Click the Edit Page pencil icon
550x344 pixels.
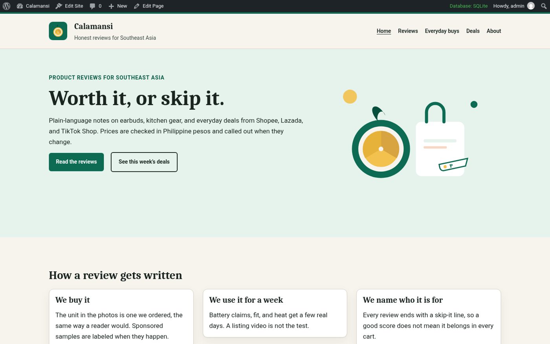click(137, 6)
